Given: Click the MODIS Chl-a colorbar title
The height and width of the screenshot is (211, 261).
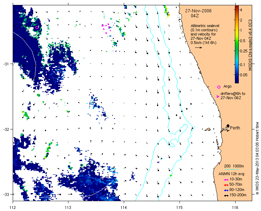Looking at the screenshot, I should click(250, 45).
